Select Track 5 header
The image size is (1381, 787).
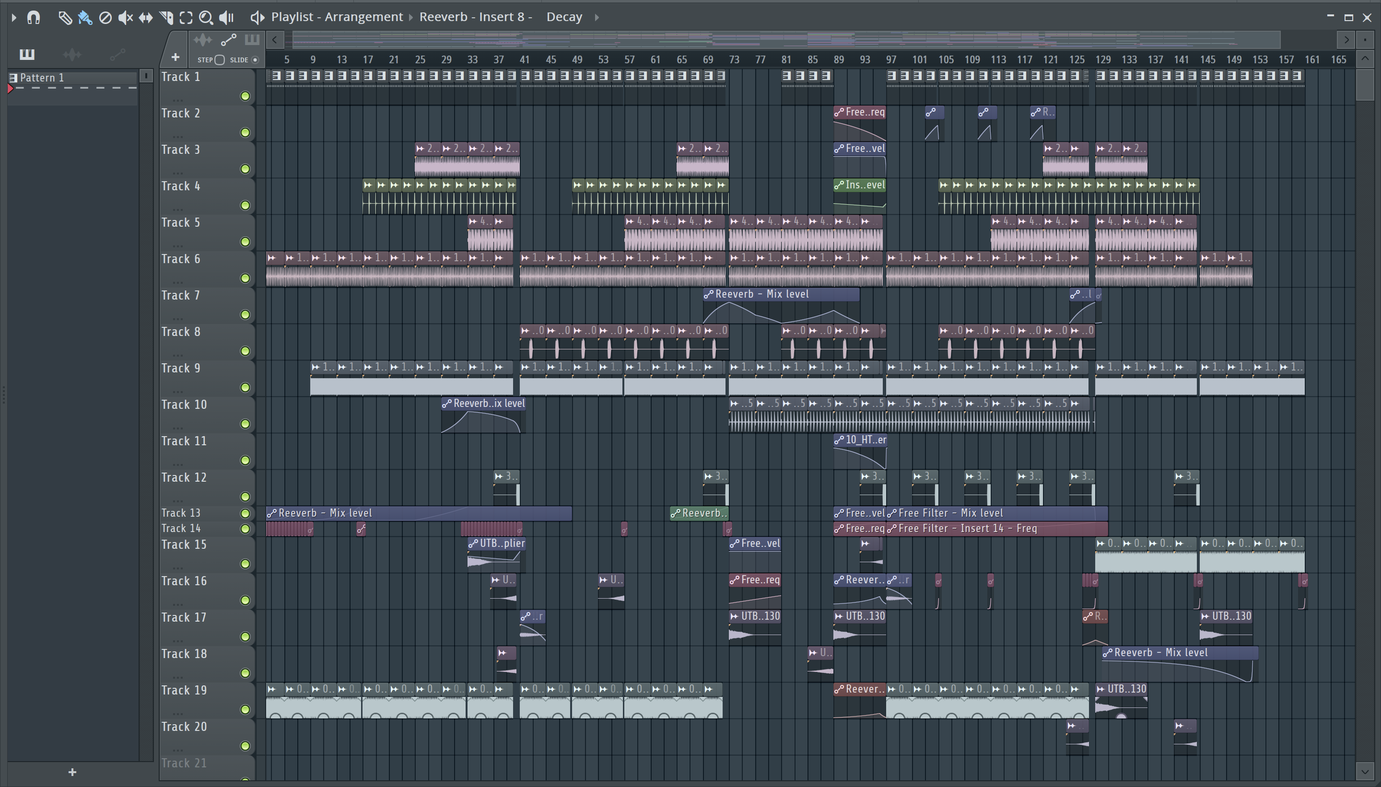207,232
